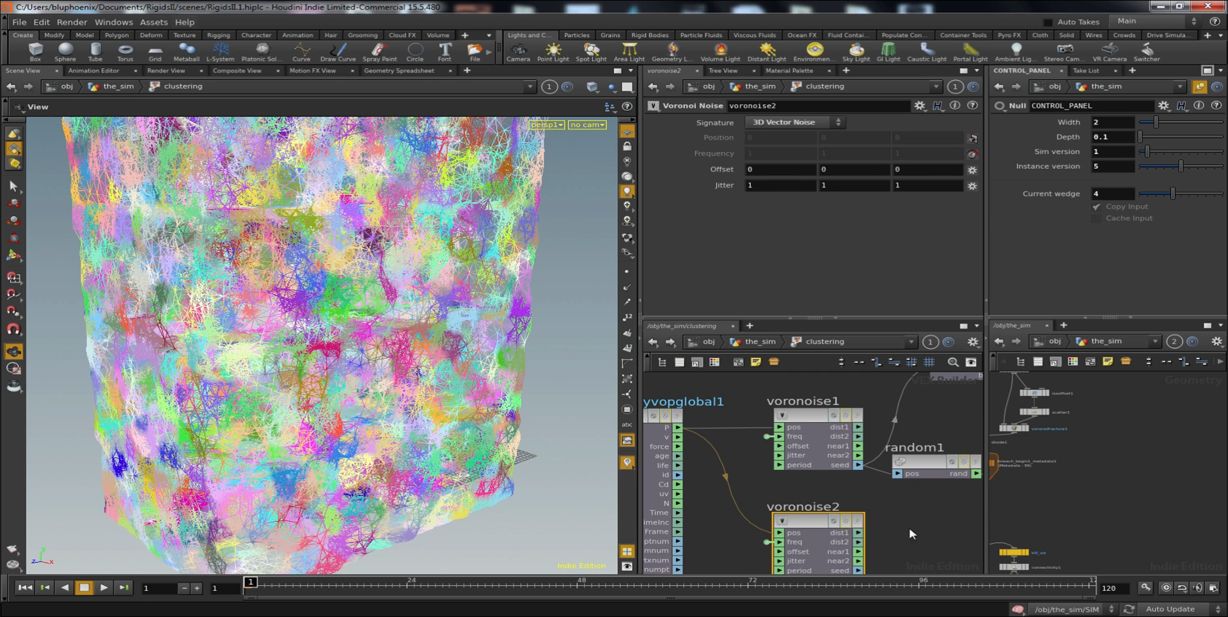1228x617 pixels.
Task: Expand the CONTROL_PANEL the_sim path dropdown
Action: pos(1180,86)
